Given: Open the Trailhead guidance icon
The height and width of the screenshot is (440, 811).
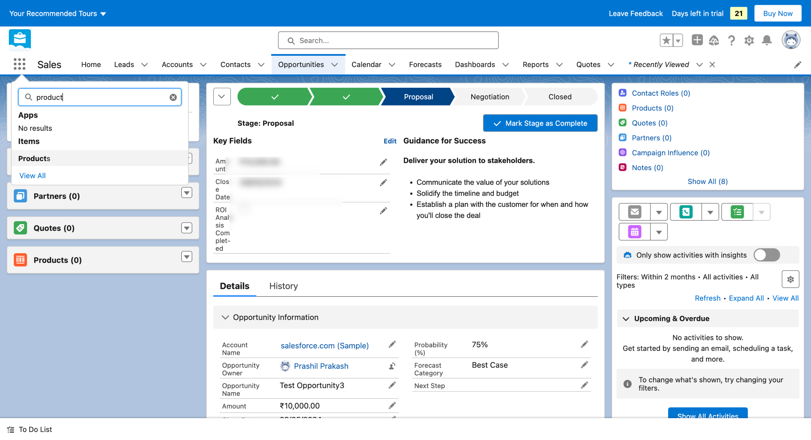Looking at the screenshot, I should point(714,40).
